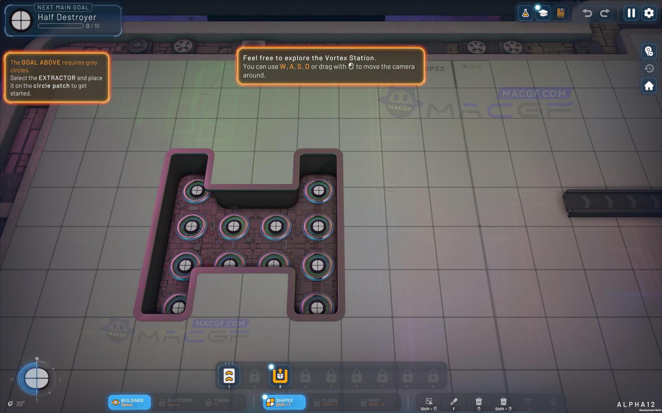Pause the game
The width and height of the screenshot is (662, 413).
tap(631, 13)
